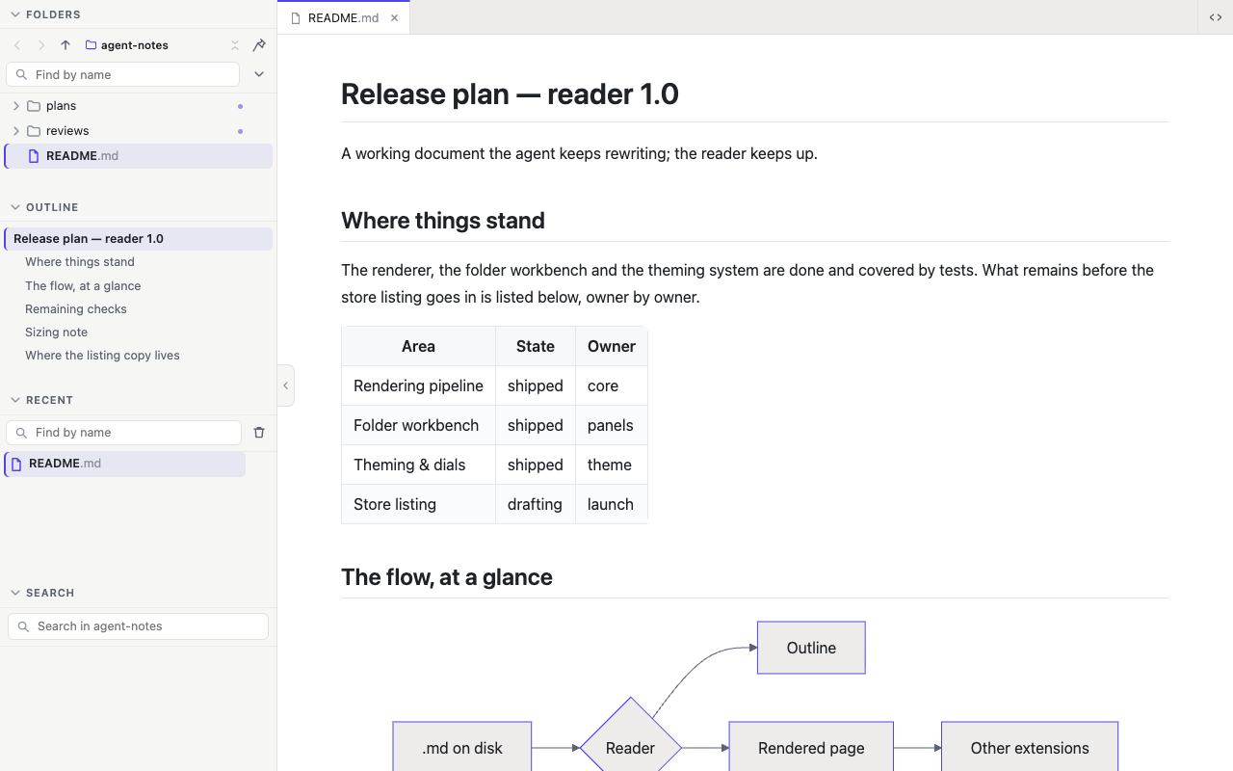Click the 'The flow, at a glance' document heading
This screenshot has height=771, width=1233.
pyautogui.click(x=447, y=577)
